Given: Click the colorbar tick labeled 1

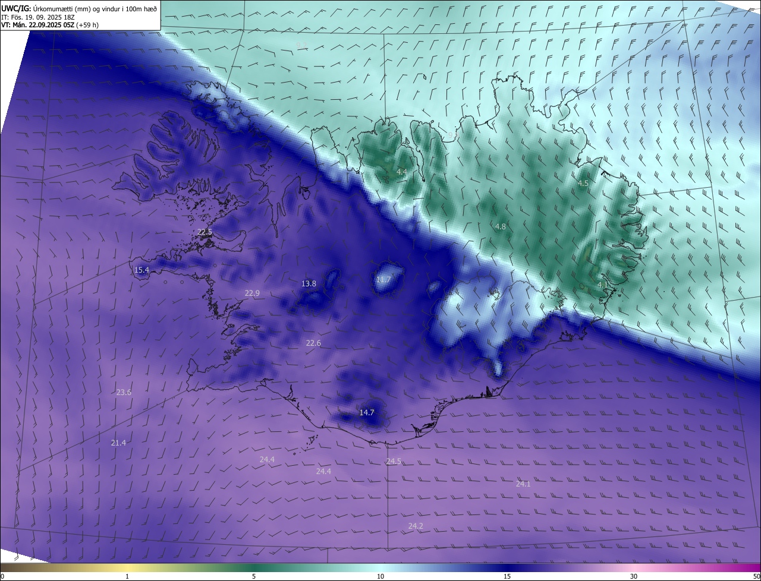Looking at the screenshot, I should point(127,576).
